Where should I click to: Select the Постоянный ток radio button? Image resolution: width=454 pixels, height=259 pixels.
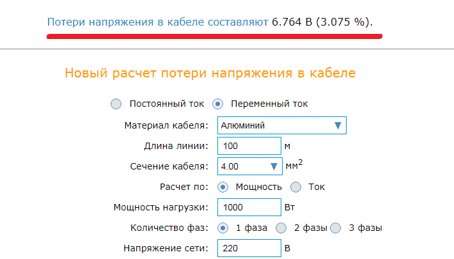coord(116,104)
